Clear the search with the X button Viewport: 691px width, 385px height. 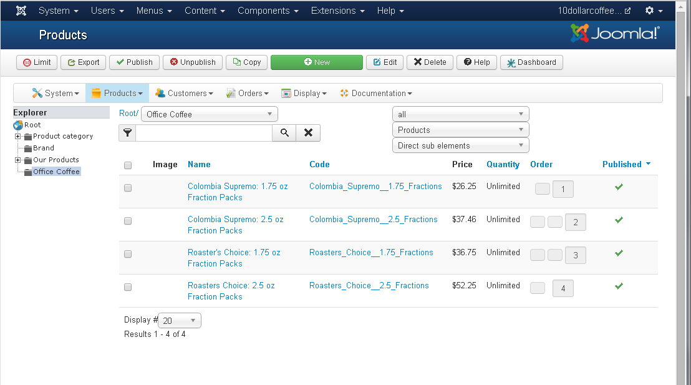pos(309,133)
